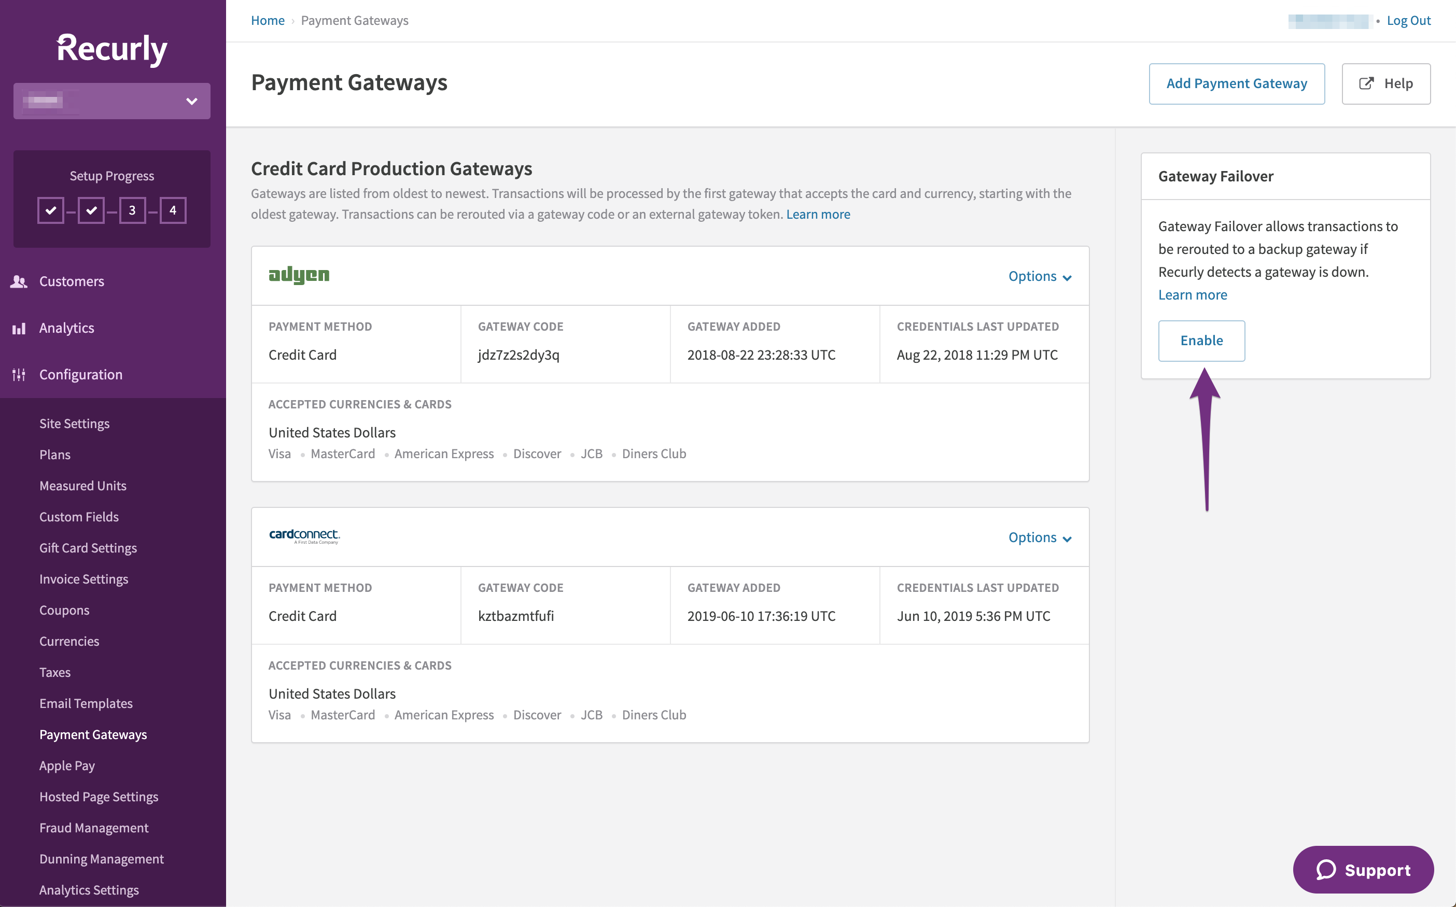
Task: Click the Configuration sliders icon
Action: (19, 375)
